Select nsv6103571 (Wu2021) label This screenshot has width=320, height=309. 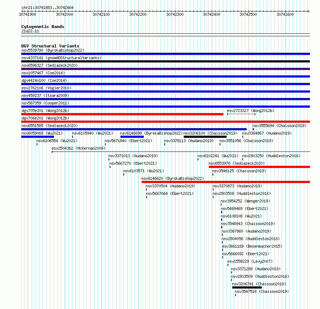[143, 171]
